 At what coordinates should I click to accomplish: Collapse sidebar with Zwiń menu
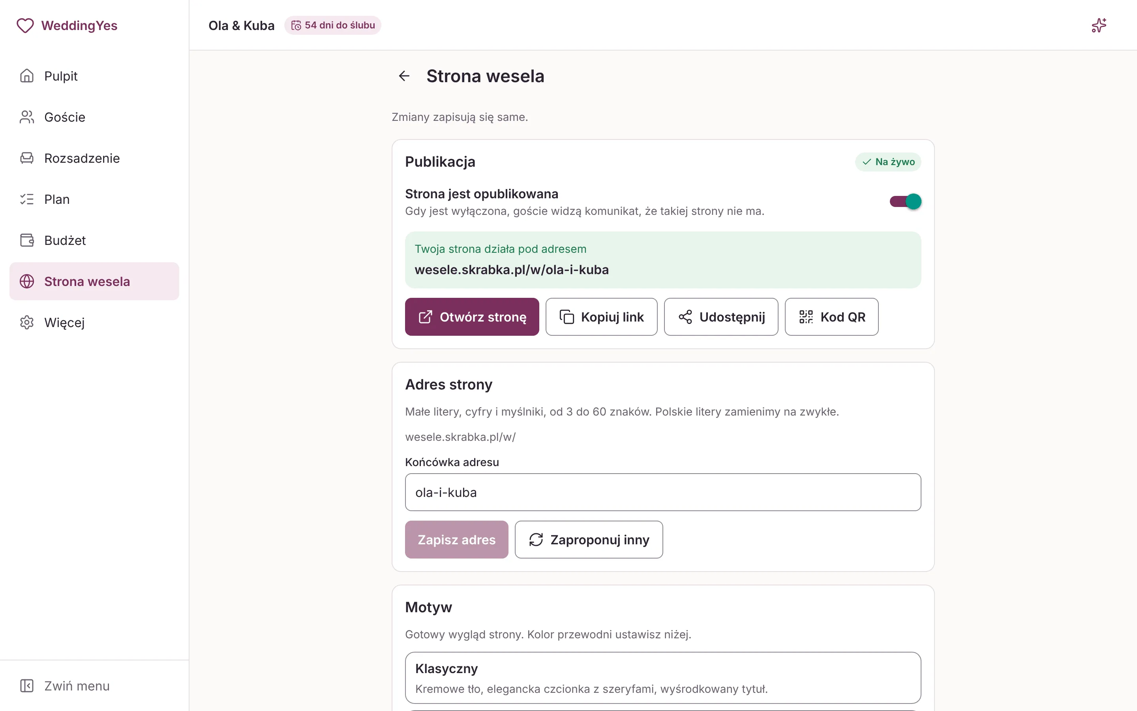[94, 686]
